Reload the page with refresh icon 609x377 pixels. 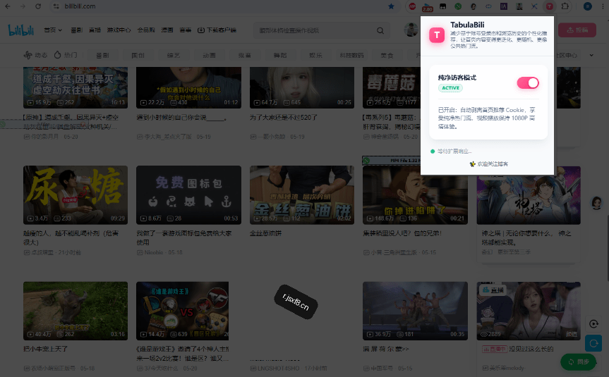tap(37, 6)
